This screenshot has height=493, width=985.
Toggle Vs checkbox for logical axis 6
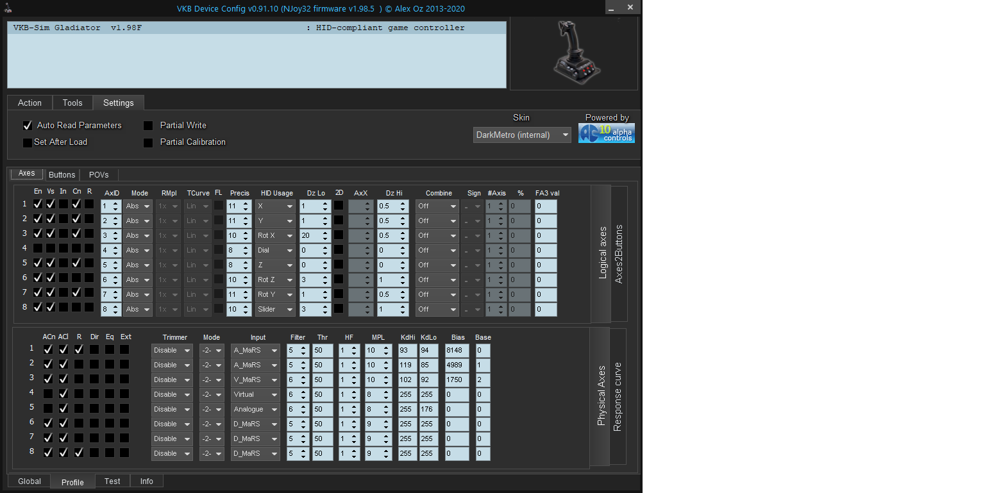51,278
